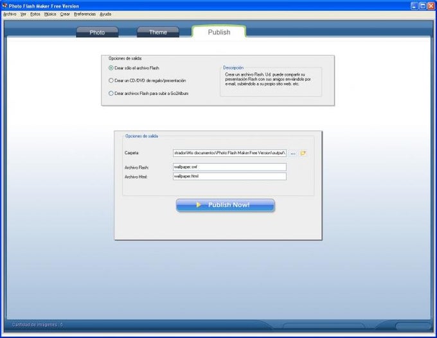Click the browse ellipsis button
This screenshot has height=338, width=437.
[293, 153]
